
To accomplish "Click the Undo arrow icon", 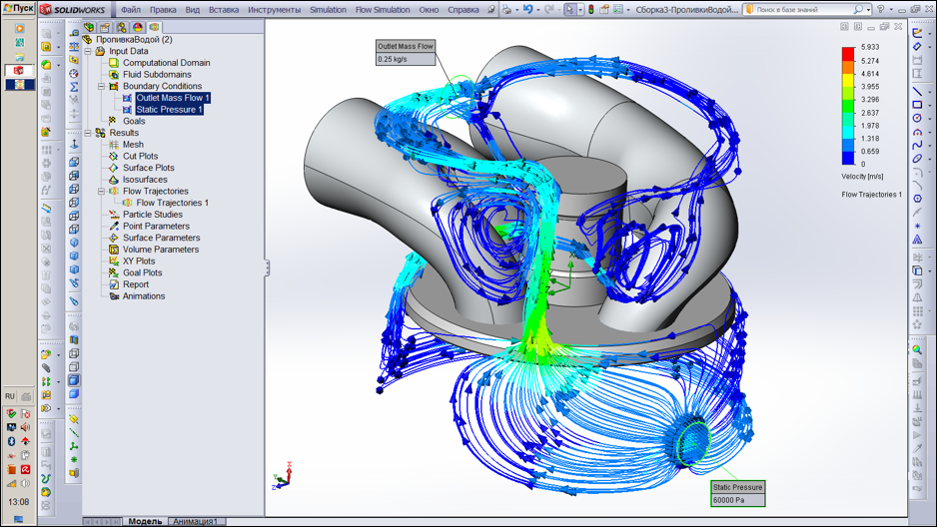I will tap(527, 10).
